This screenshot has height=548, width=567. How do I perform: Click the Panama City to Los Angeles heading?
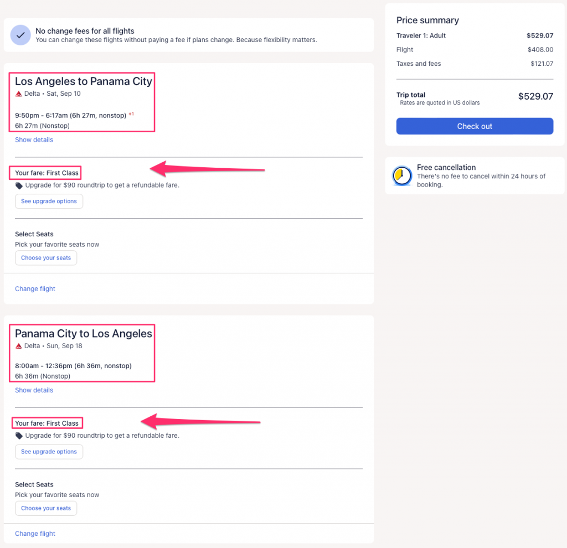click(83, 334)
